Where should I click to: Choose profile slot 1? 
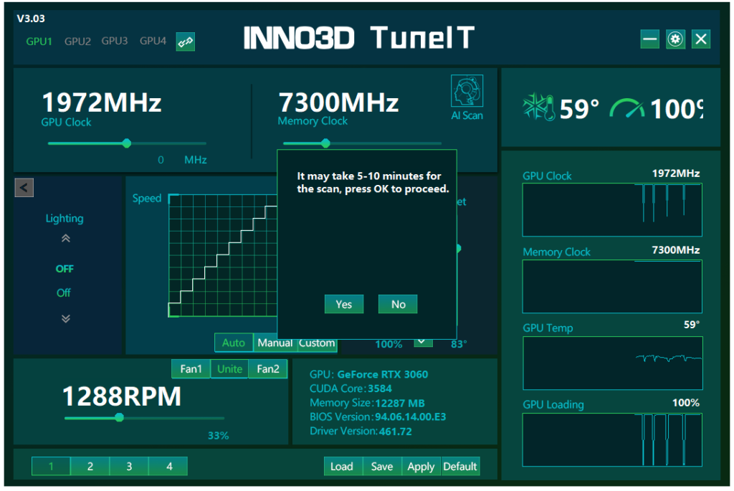coord(51,466)
